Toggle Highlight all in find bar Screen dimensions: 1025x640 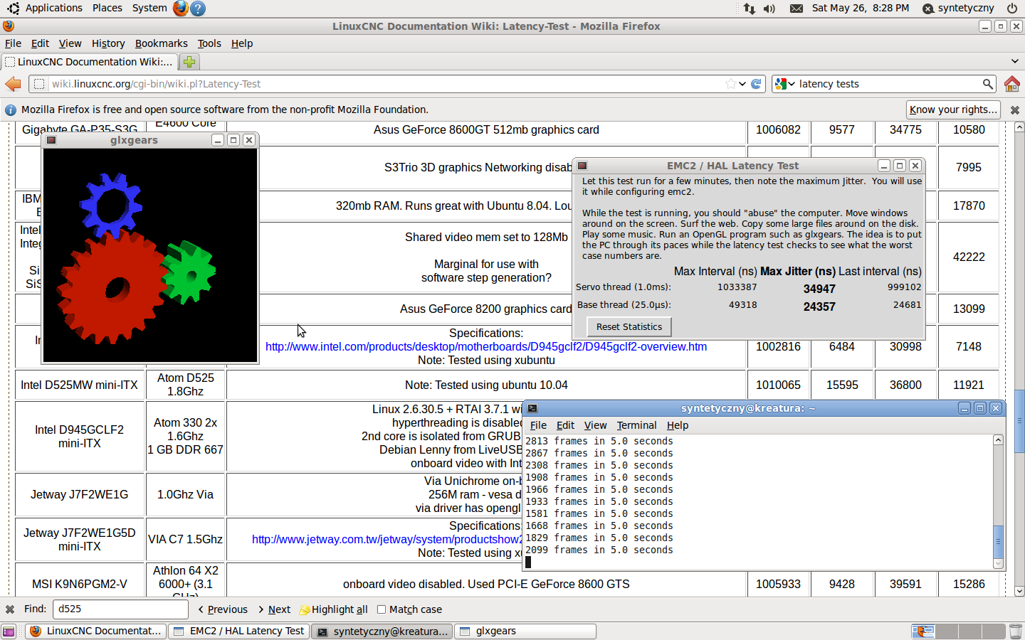[x=334, y=609]
